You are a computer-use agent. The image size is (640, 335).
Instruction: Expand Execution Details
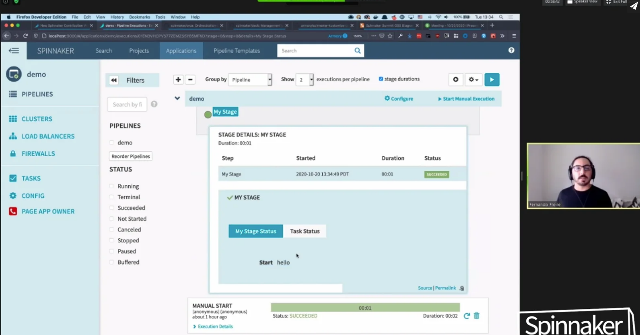point(213,326)
